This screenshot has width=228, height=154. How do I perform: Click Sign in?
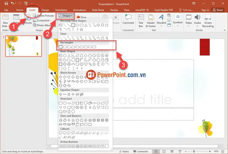click(205, 10)
